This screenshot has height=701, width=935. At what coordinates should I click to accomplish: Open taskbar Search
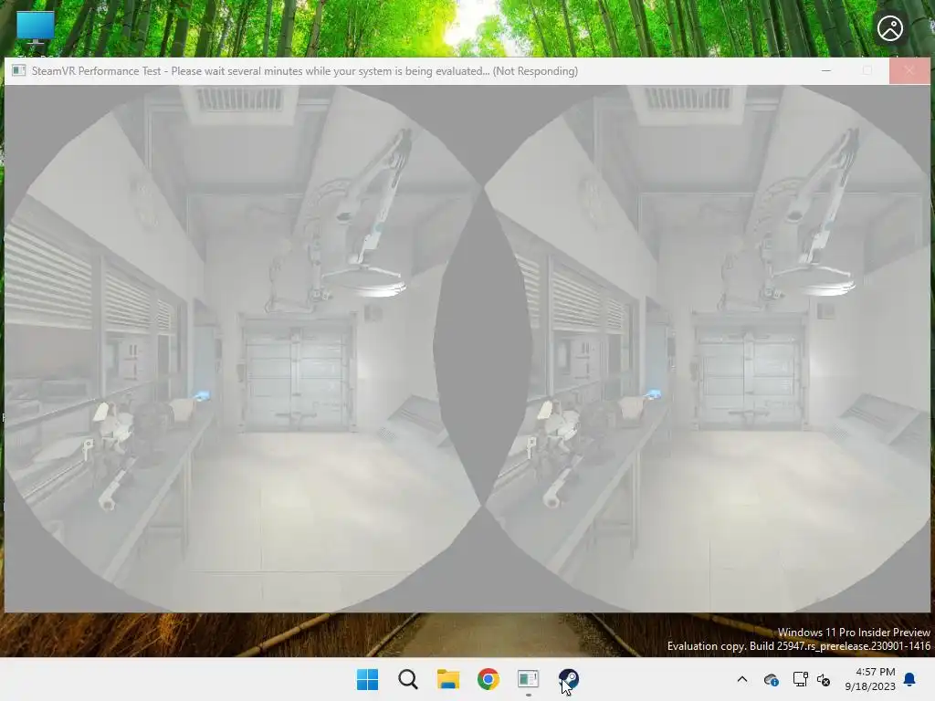[x=408, y=679]
